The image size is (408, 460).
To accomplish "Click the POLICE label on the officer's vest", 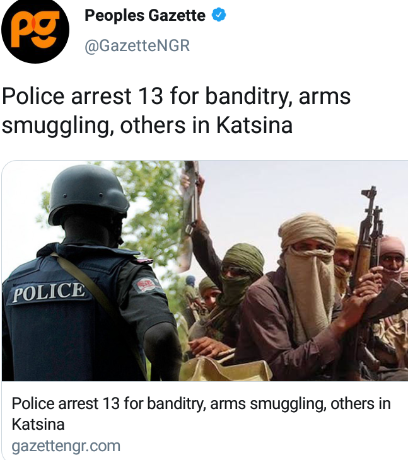I will coord(49,292).
